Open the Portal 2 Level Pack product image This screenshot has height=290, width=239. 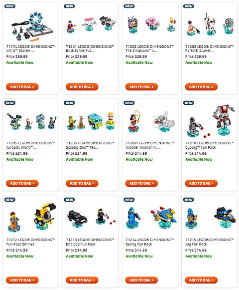(x=211, y=24)
